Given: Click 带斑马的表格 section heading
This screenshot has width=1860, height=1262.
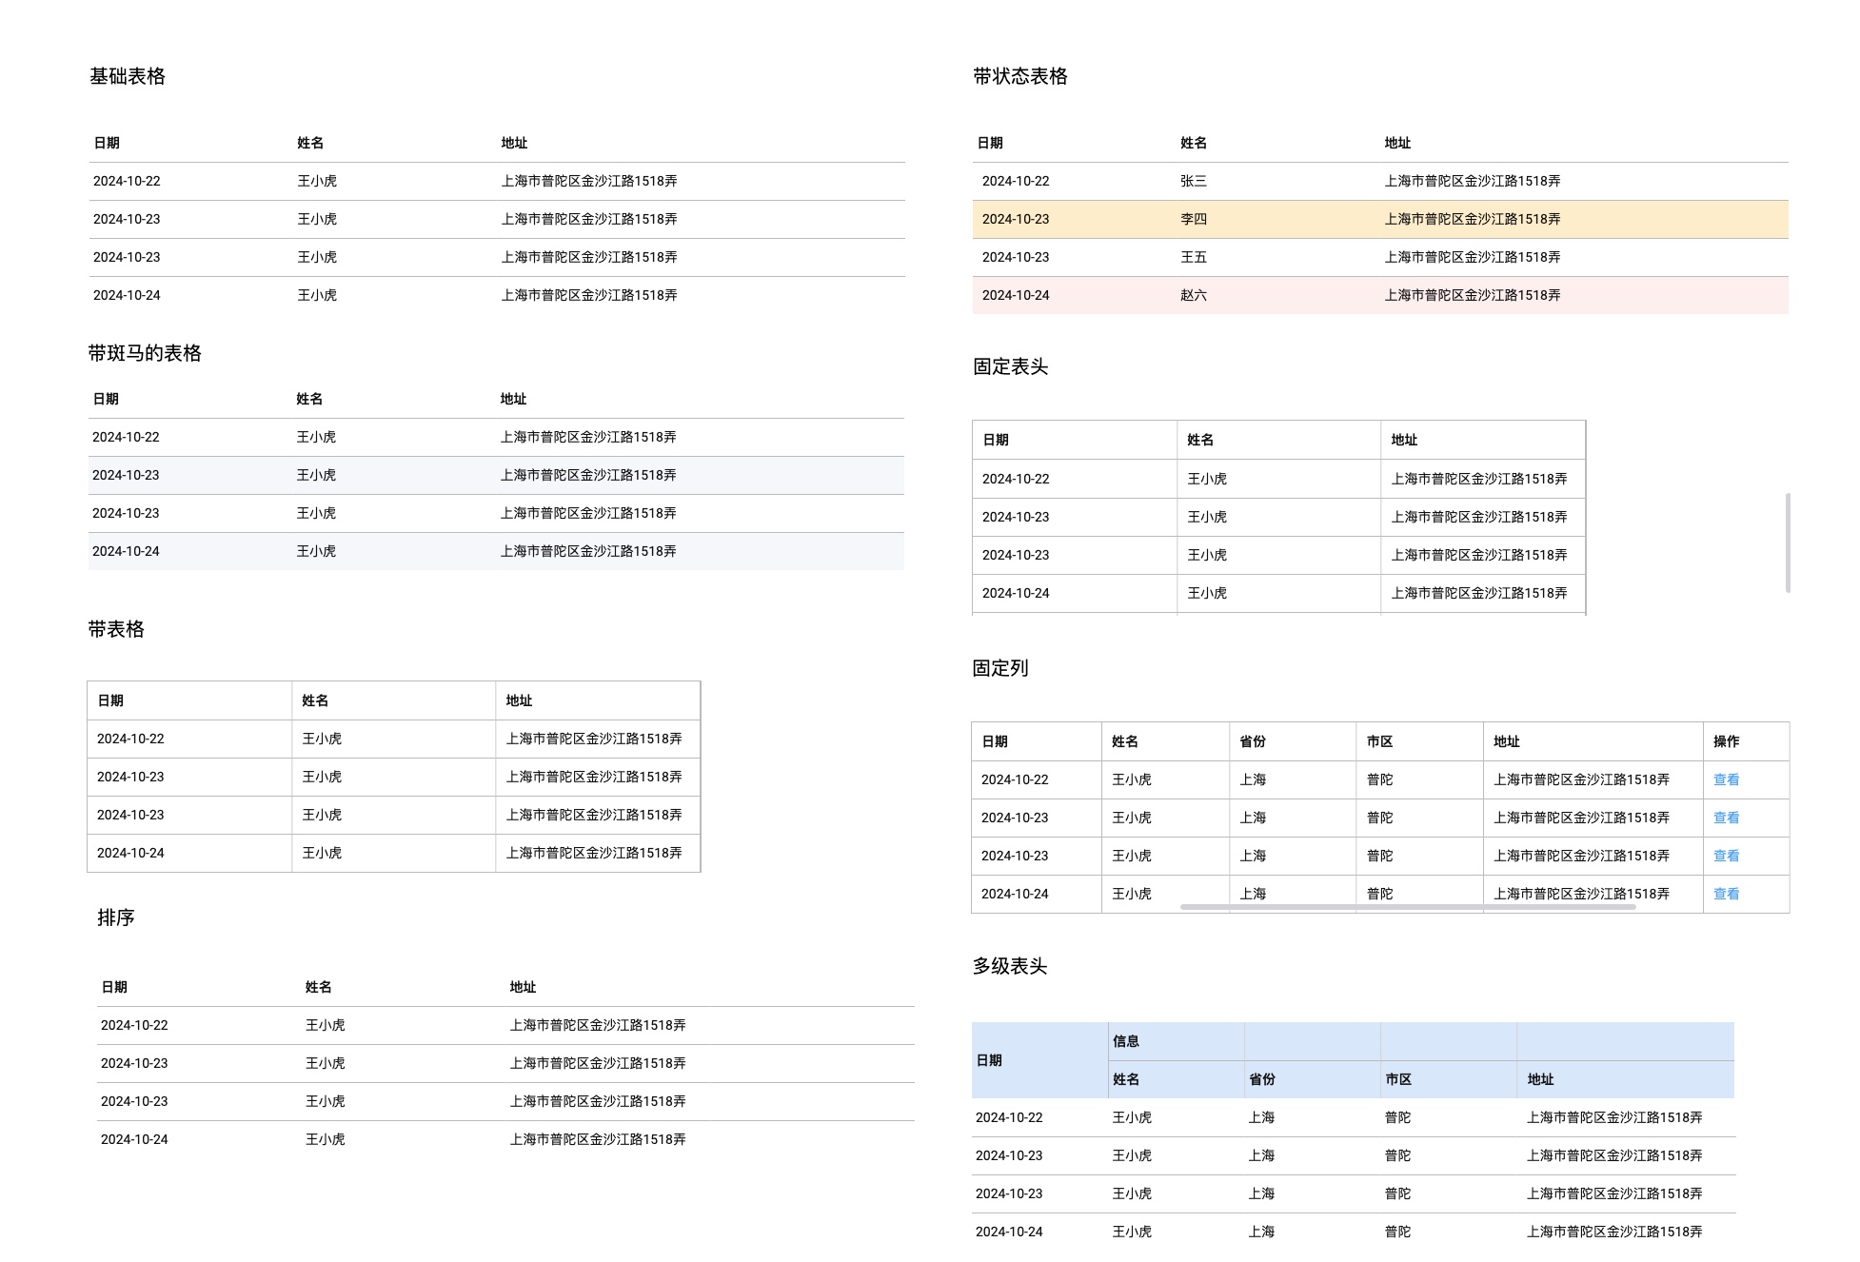Looking at the screenshot, I should 145,353.
